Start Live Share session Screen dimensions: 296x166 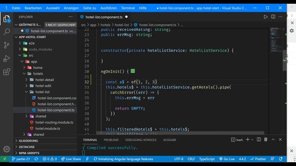tap(71, 159)
